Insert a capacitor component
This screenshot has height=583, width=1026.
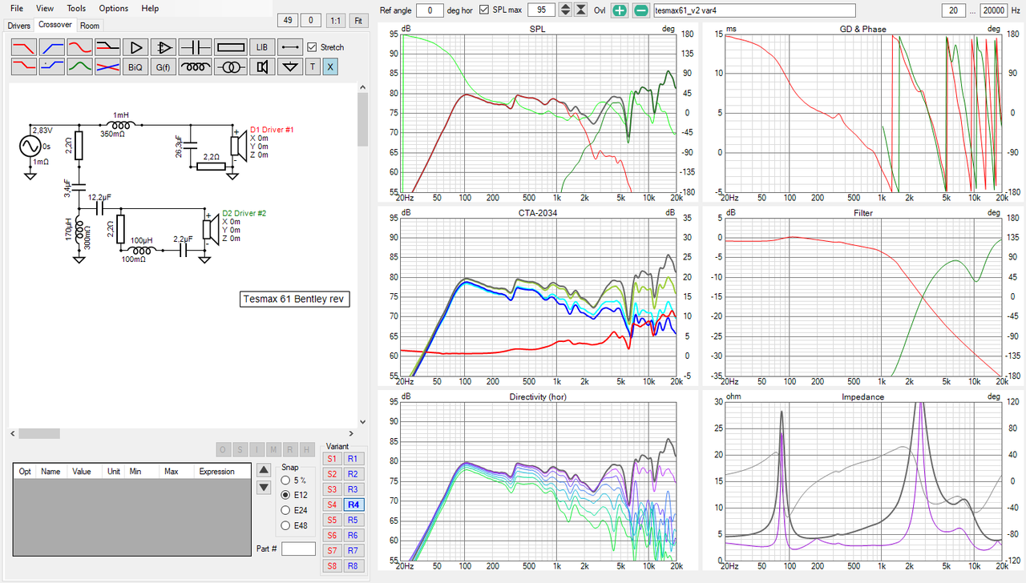pyautogui.click(x=194, y=47)
